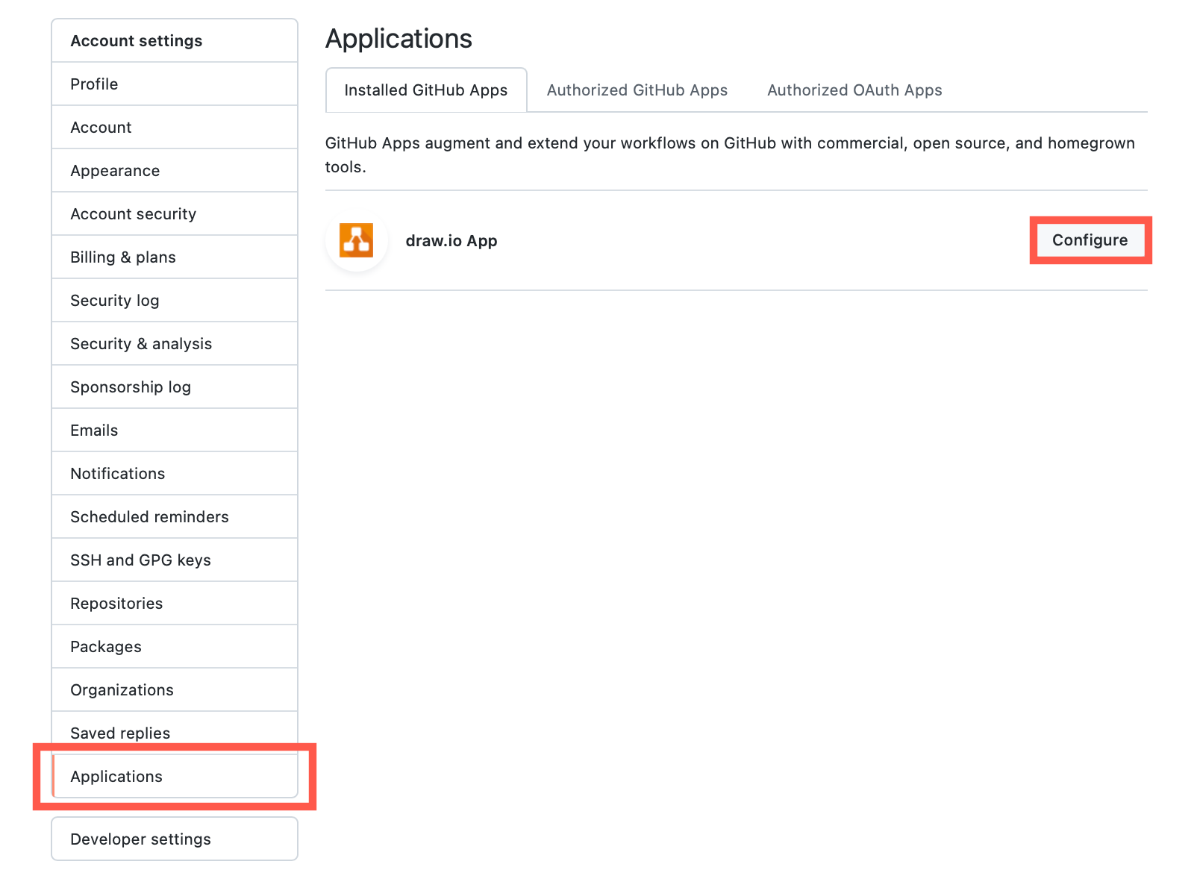
Task: Switch to Authorized GitHub Apps tab
Action: coord(637,90)
